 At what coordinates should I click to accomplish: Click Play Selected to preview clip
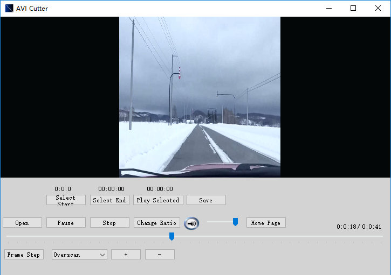coord(158,200)
